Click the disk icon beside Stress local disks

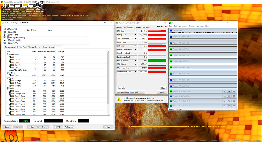pyautogui.click(x=5, y=40)
